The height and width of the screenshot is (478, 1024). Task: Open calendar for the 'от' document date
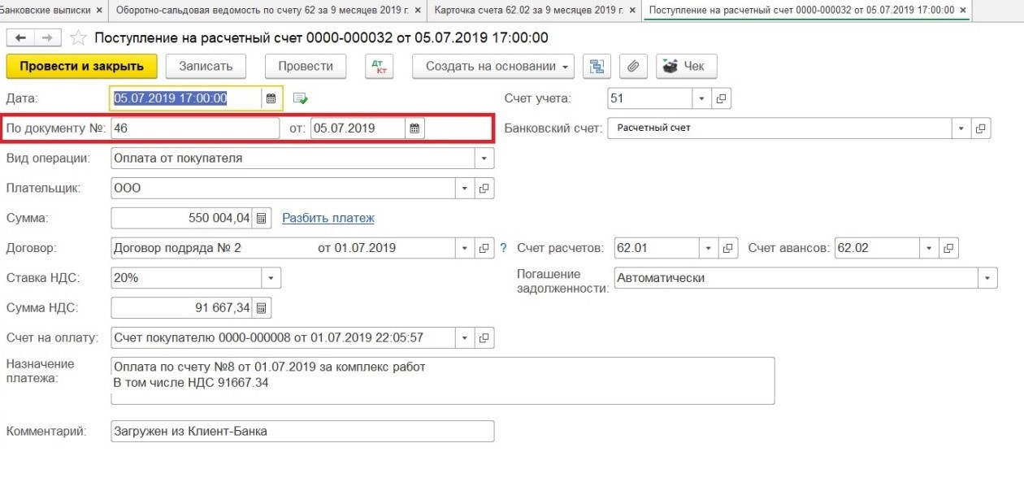click(x=414, y=128)
